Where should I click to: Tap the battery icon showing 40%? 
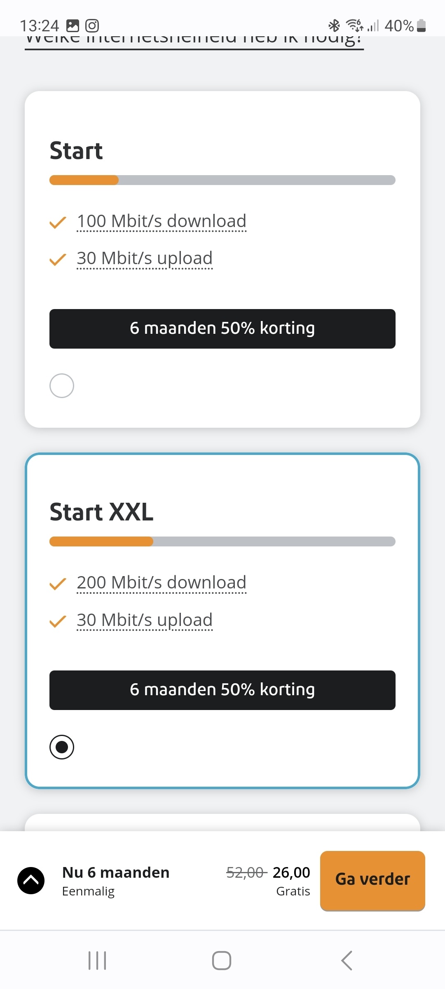point(420,26)
